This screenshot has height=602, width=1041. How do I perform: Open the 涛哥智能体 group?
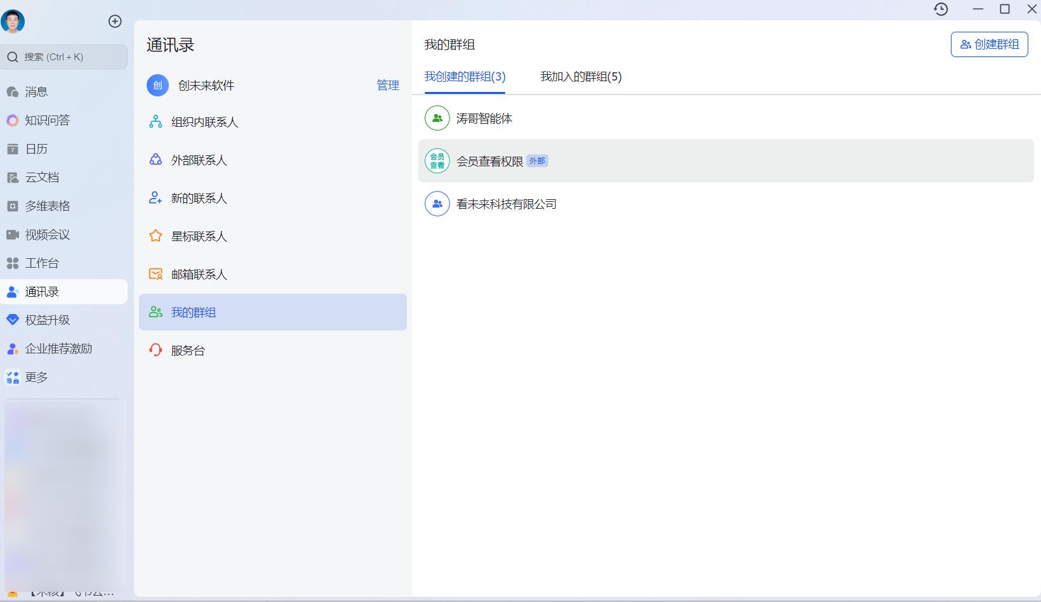(484, 118)
